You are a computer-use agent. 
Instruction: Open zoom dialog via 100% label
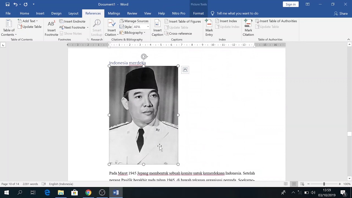point(347,184)
